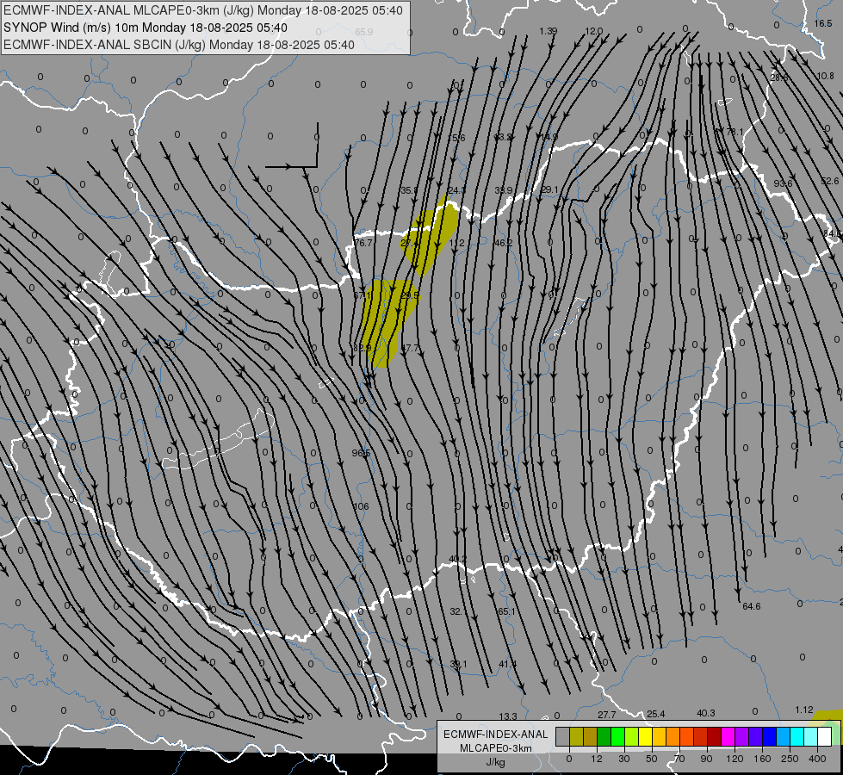Click the map value 78.1
Image resolution: width=843 pixels, height=775 pixels.
point(735,132)
